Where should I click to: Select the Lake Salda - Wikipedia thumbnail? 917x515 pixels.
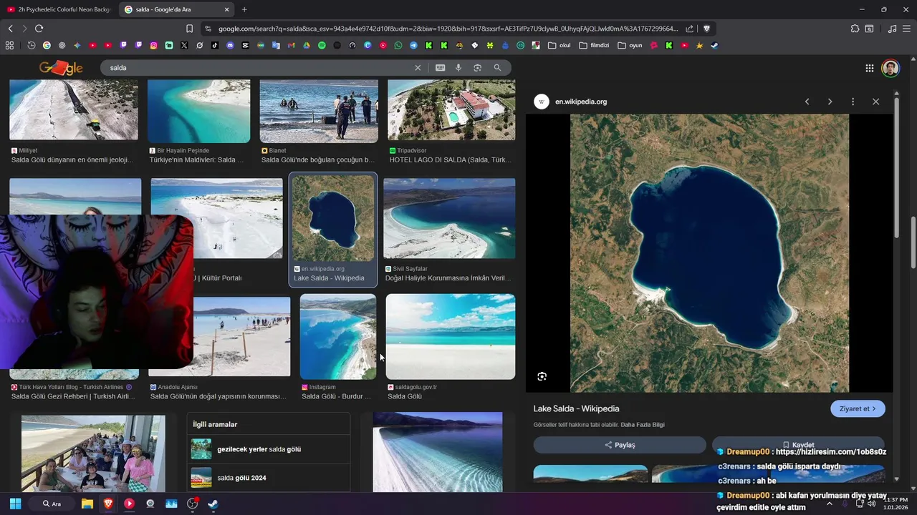pos(332,218)
